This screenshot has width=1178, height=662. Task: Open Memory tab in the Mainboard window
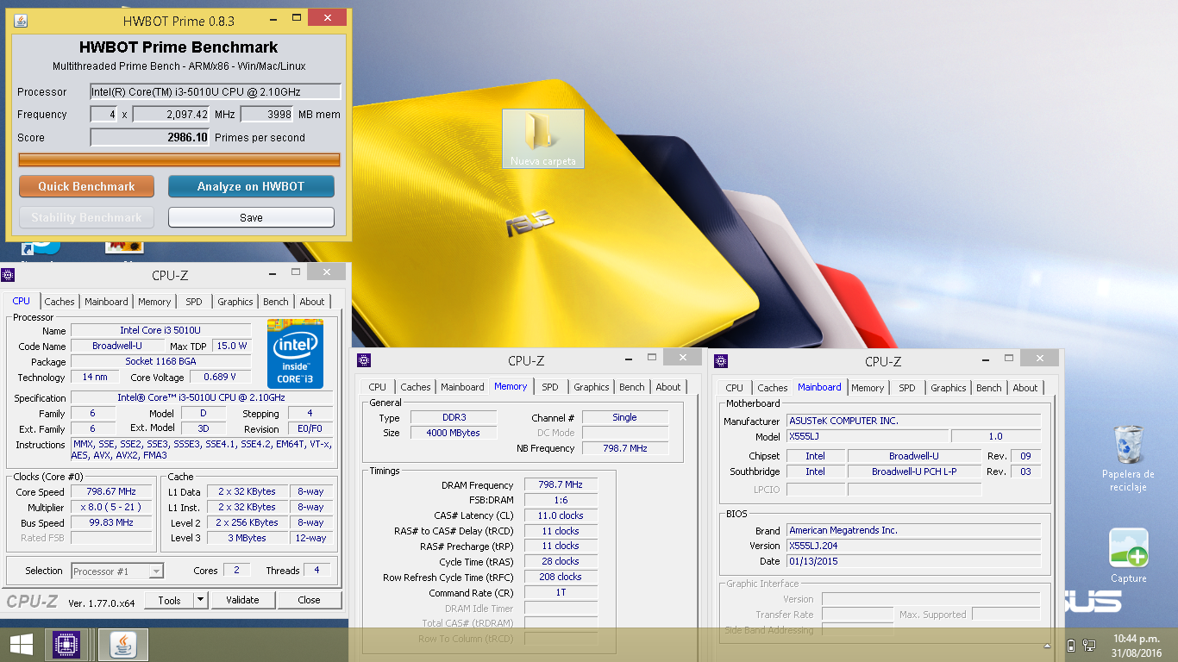(x=868, y=388)
